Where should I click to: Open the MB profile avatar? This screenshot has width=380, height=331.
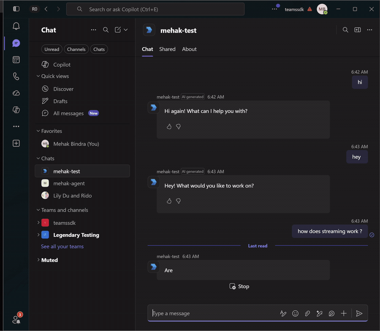pyautogui.click(x=322, y=9)
